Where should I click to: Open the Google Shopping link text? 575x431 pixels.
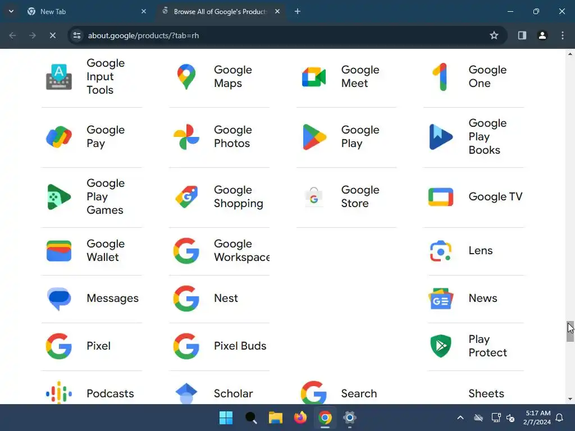pos(238,197)
